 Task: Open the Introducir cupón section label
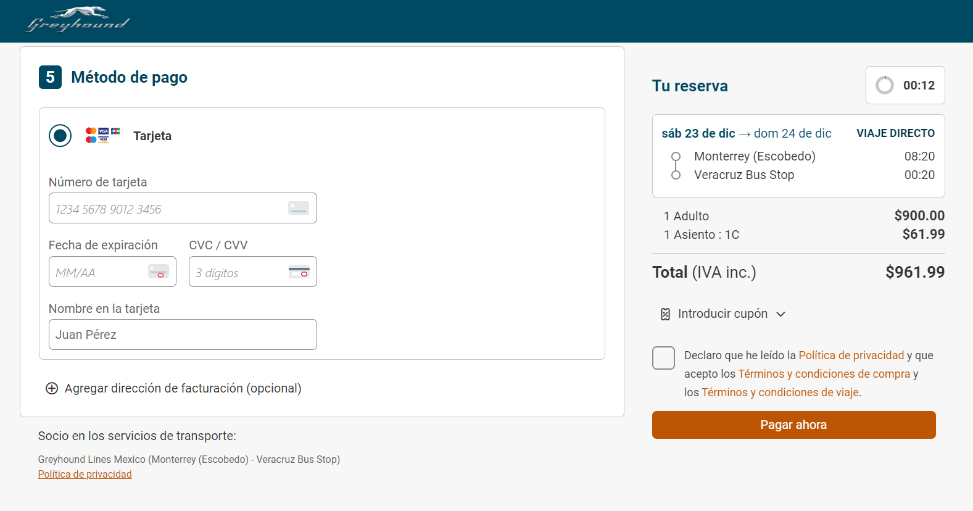[723, 314]
